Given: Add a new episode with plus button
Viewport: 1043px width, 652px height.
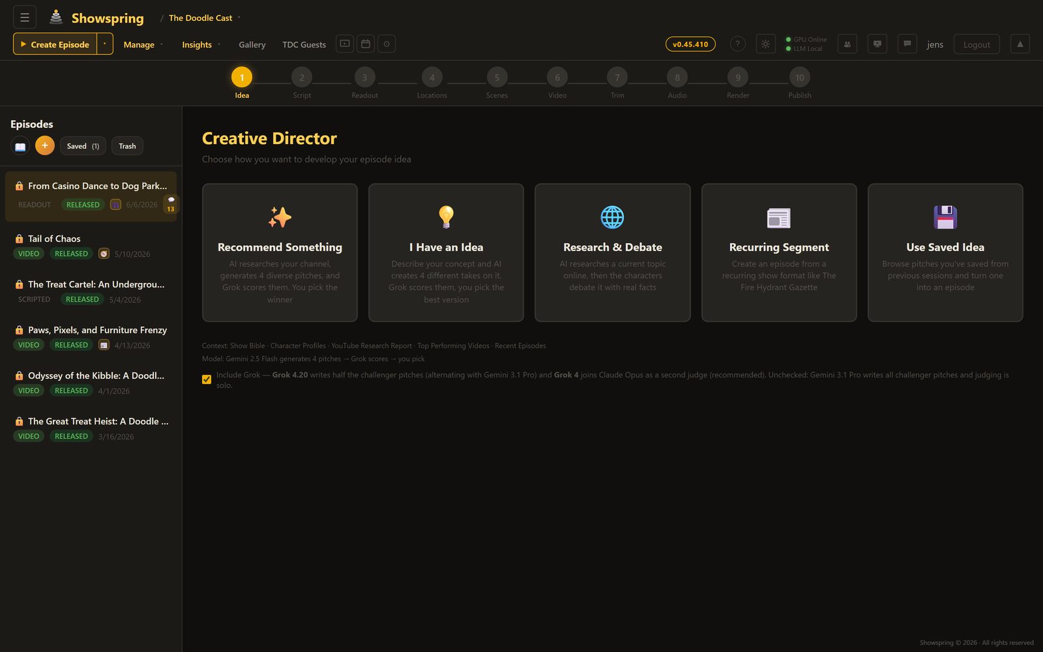Looking at the screenshot, I should 45,145.
